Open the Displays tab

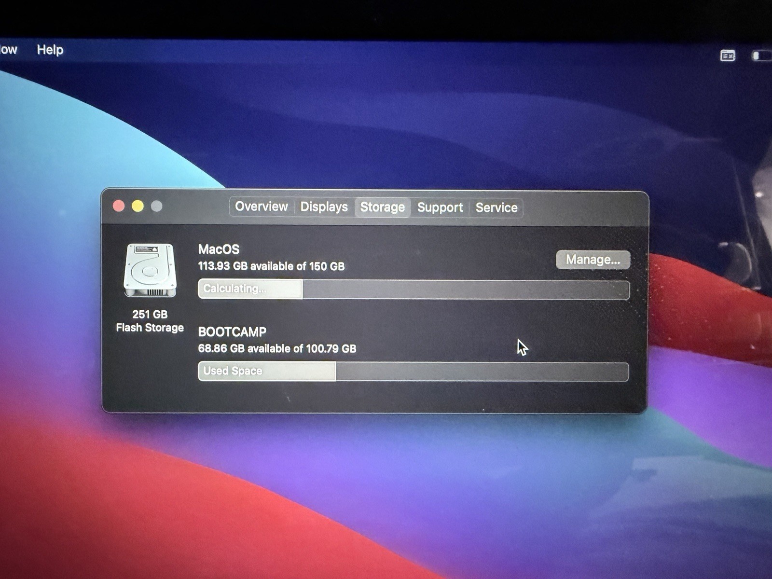click(324, 207)
